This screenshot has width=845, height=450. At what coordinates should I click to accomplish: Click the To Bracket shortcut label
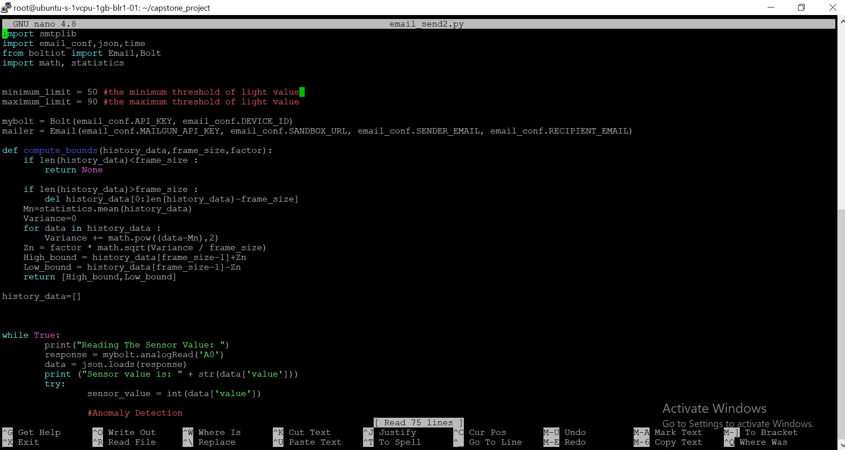(x=771, y=432)
